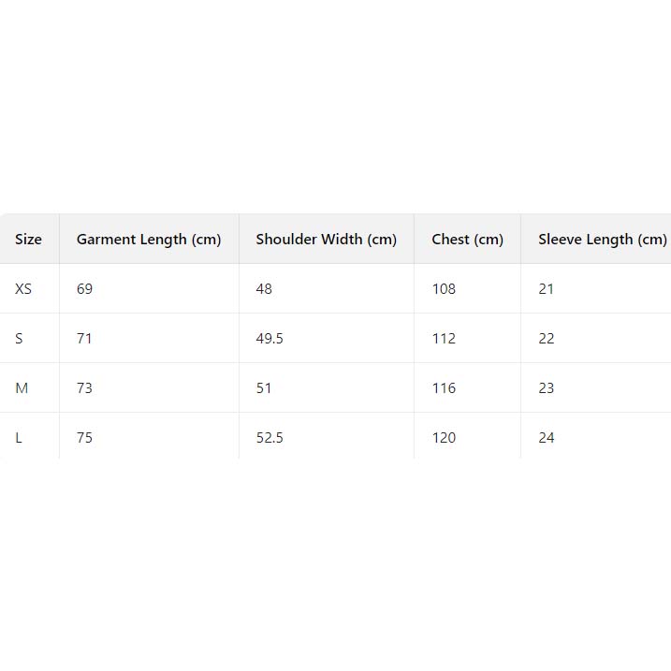Click sleeve length value 24
Viewport: 671px width, 671px height.
[547, 438]
